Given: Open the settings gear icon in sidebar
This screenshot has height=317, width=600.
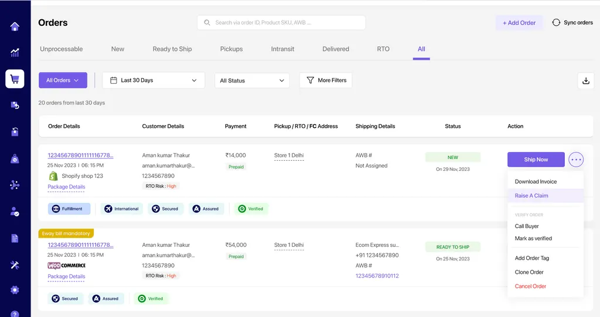Looking at the screenshot, I should [x=15, y=290].
